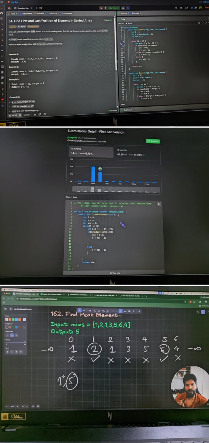Open the macOS History menu
This screenshot has height=443, width=209.
coord(34,290)
